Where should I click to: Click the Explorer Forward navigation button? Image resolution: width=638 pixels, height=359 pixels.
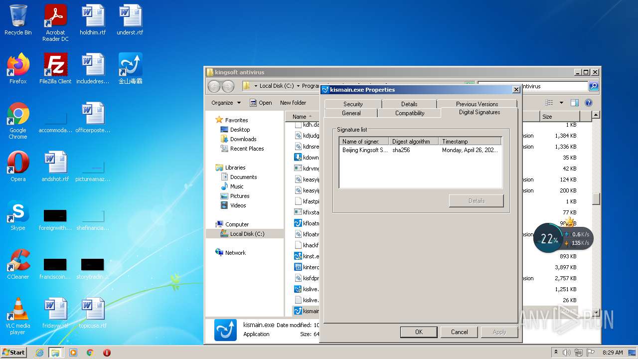tap(228, 86)
